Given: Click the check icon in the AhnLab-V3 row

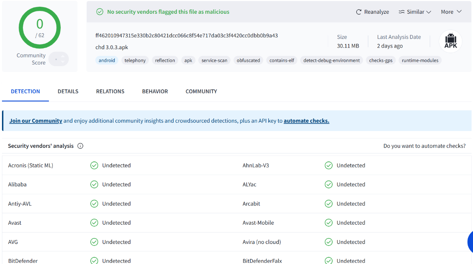Looking at the screenshot, I should click(329, 166).
